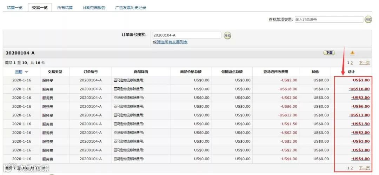
Task: Click 下一页 in the bottom pagination
Action: (x=364, y=168)
